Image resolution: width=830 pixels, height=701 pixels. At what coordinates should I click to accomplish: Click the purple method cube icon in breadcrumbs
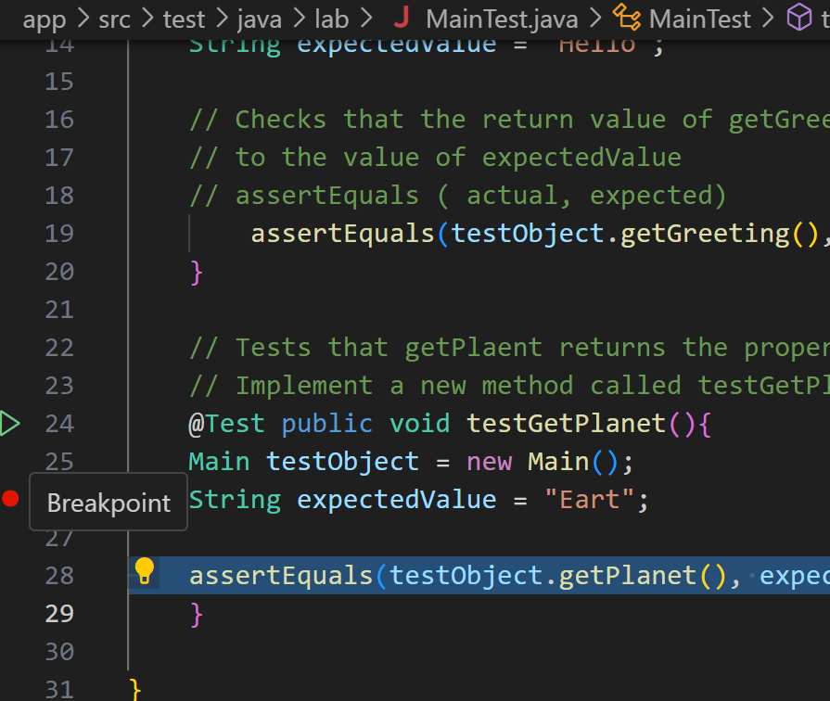click(797, 19)
